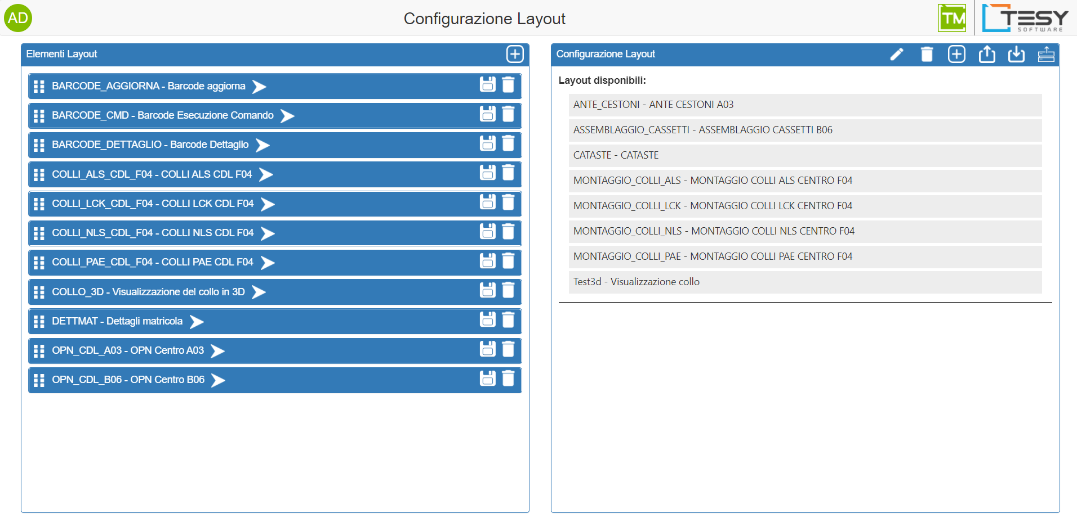Add a new layout with plus icon
This screenshot has width=1077, height=527.
[x=956, y=54]
